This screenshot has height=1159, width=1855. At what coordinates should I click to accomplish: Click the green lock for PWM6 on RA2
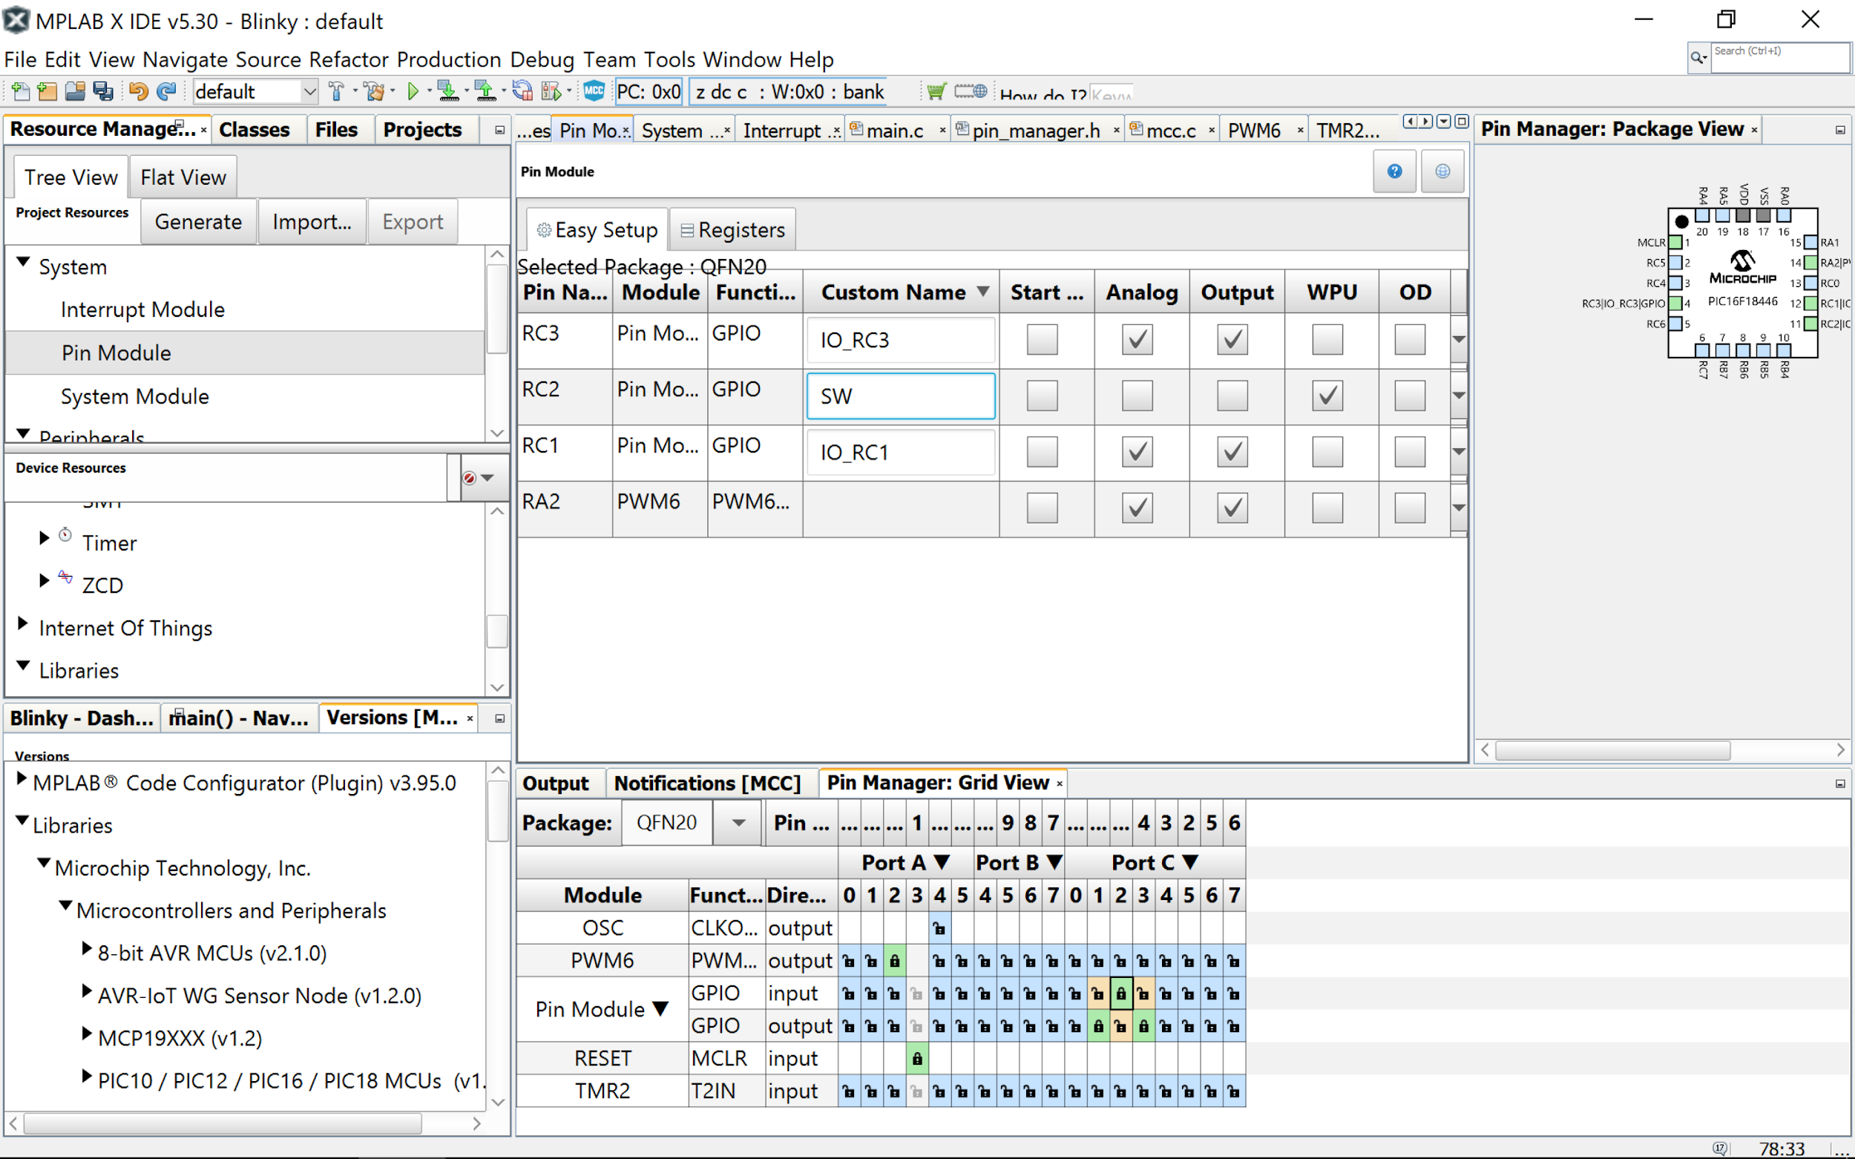(x=895, y=961)
